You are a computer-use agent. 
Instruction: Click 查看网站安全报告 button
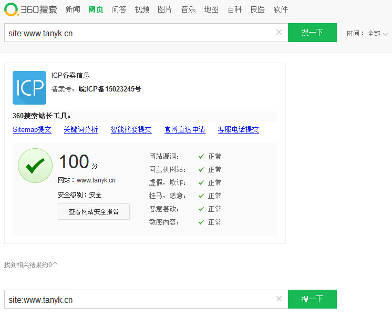tap(94, 212)
